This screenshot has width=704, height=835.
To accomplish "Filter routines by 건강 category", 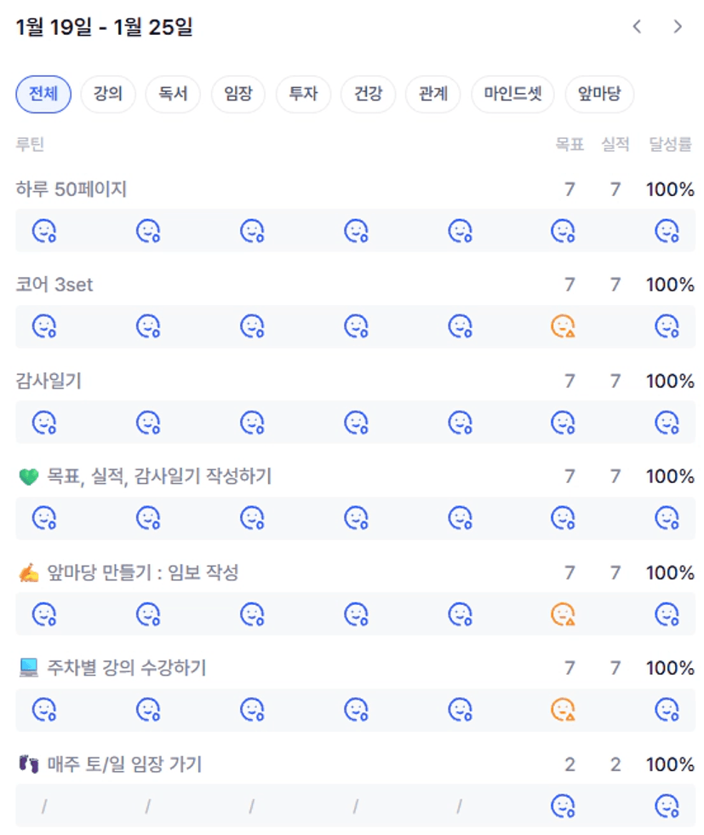I will click(368, 94).
